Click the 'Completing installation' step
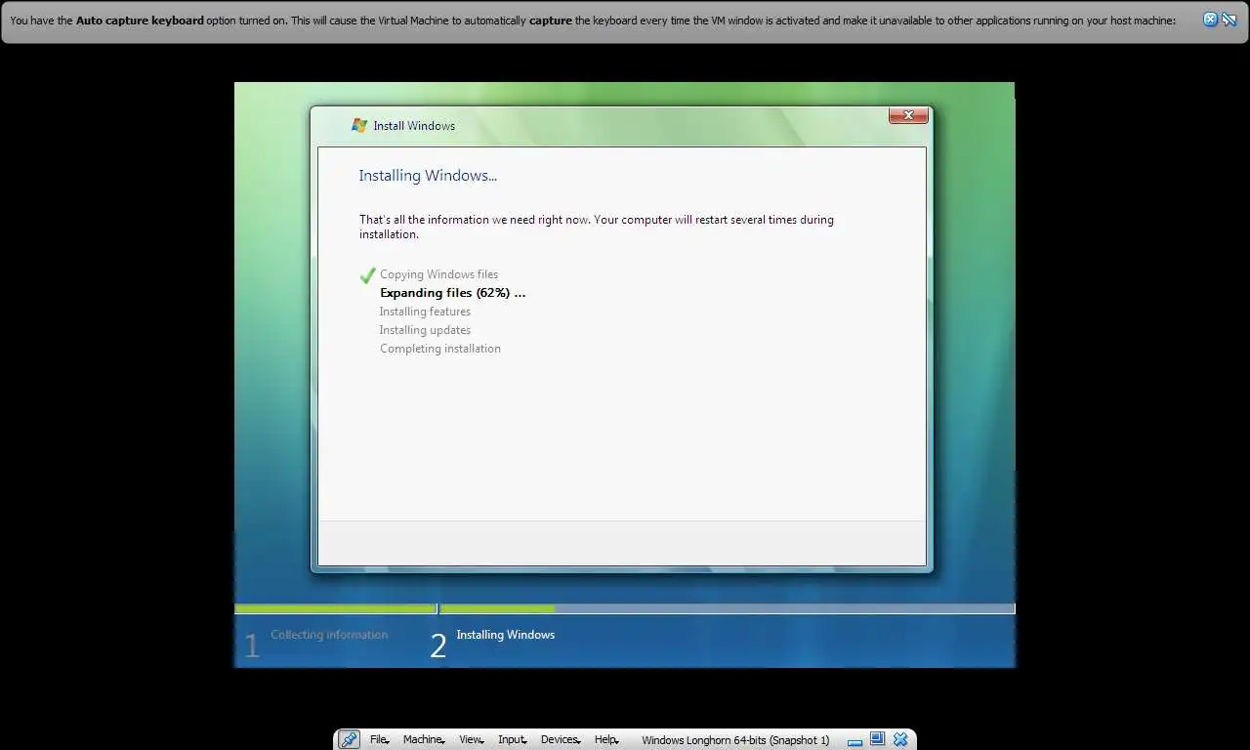The image size is (1250, 750). coord(440,349)
